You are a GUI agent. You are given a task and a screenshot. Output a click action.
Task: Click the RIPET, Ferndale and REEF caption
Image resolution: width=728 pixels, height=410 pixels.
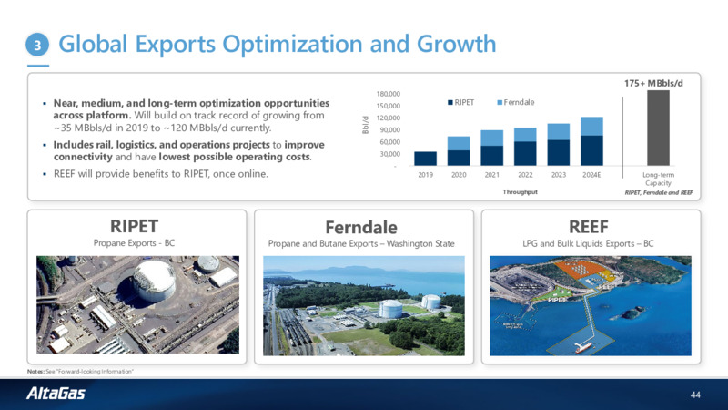(x=659, y=192)
